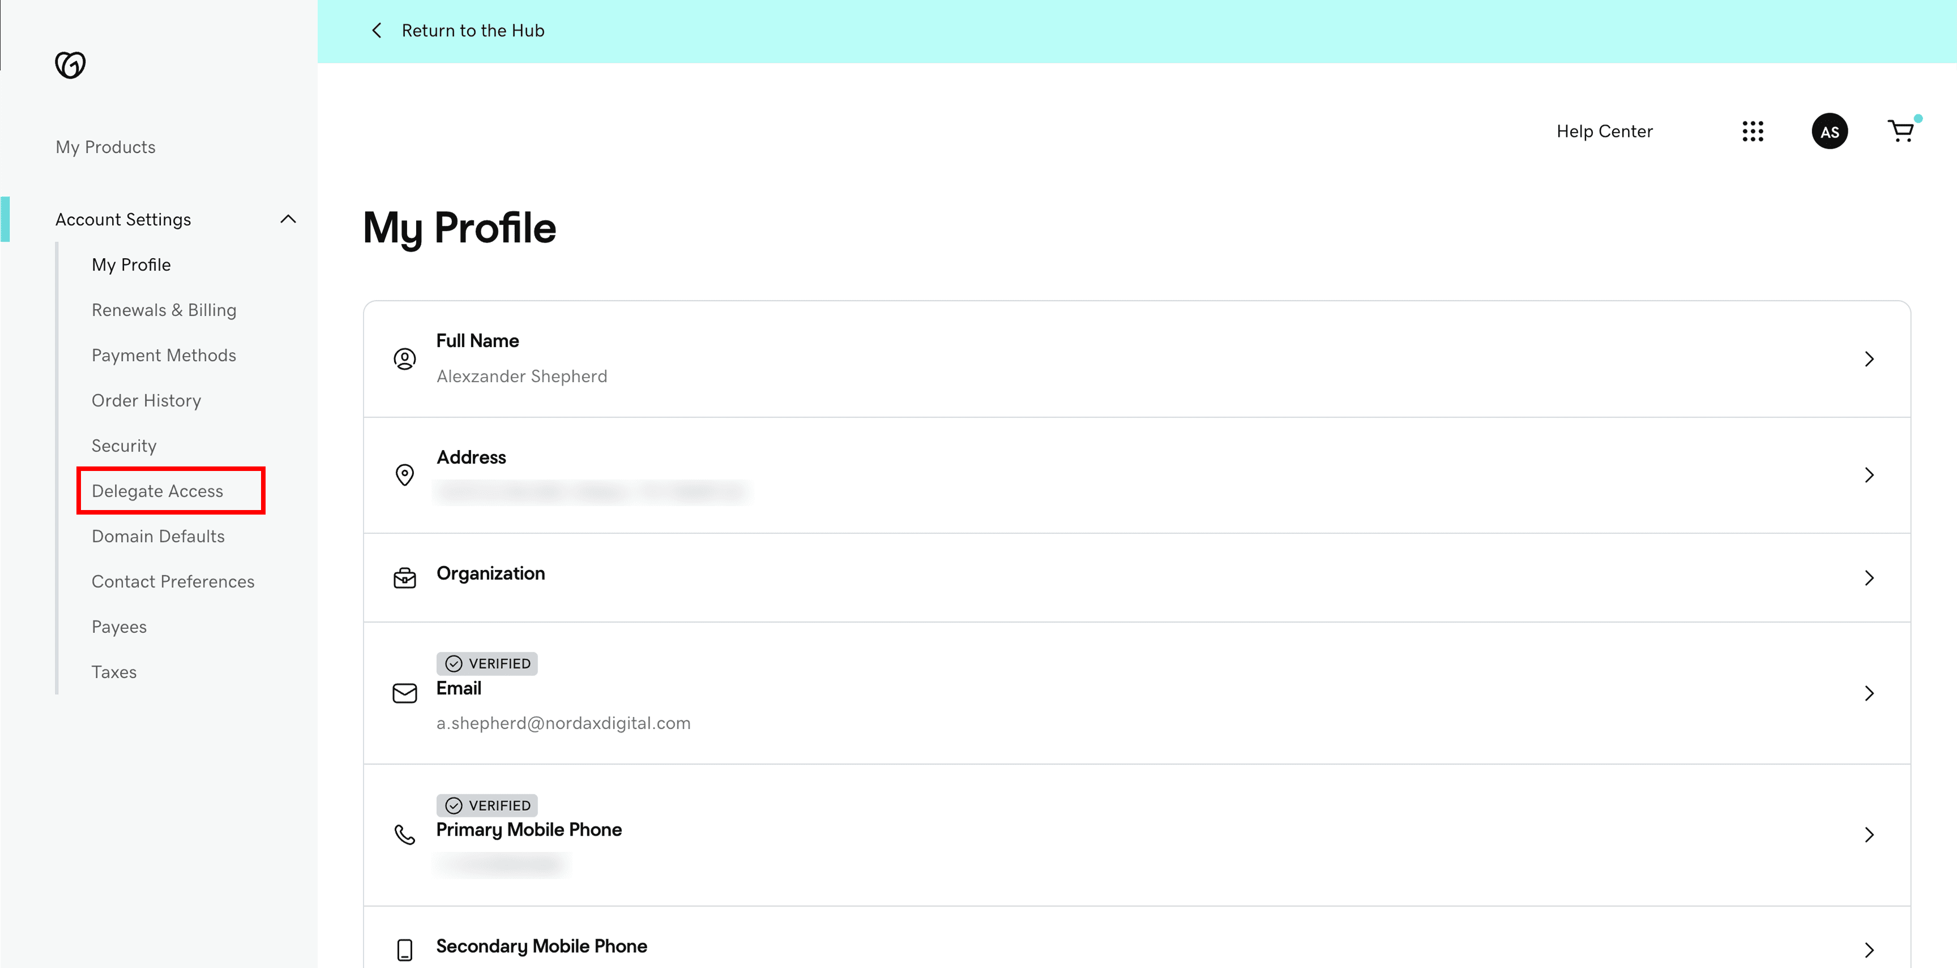Open the apps grid icon
The width and height of the screenshot is (1957, 968).
1753,131
